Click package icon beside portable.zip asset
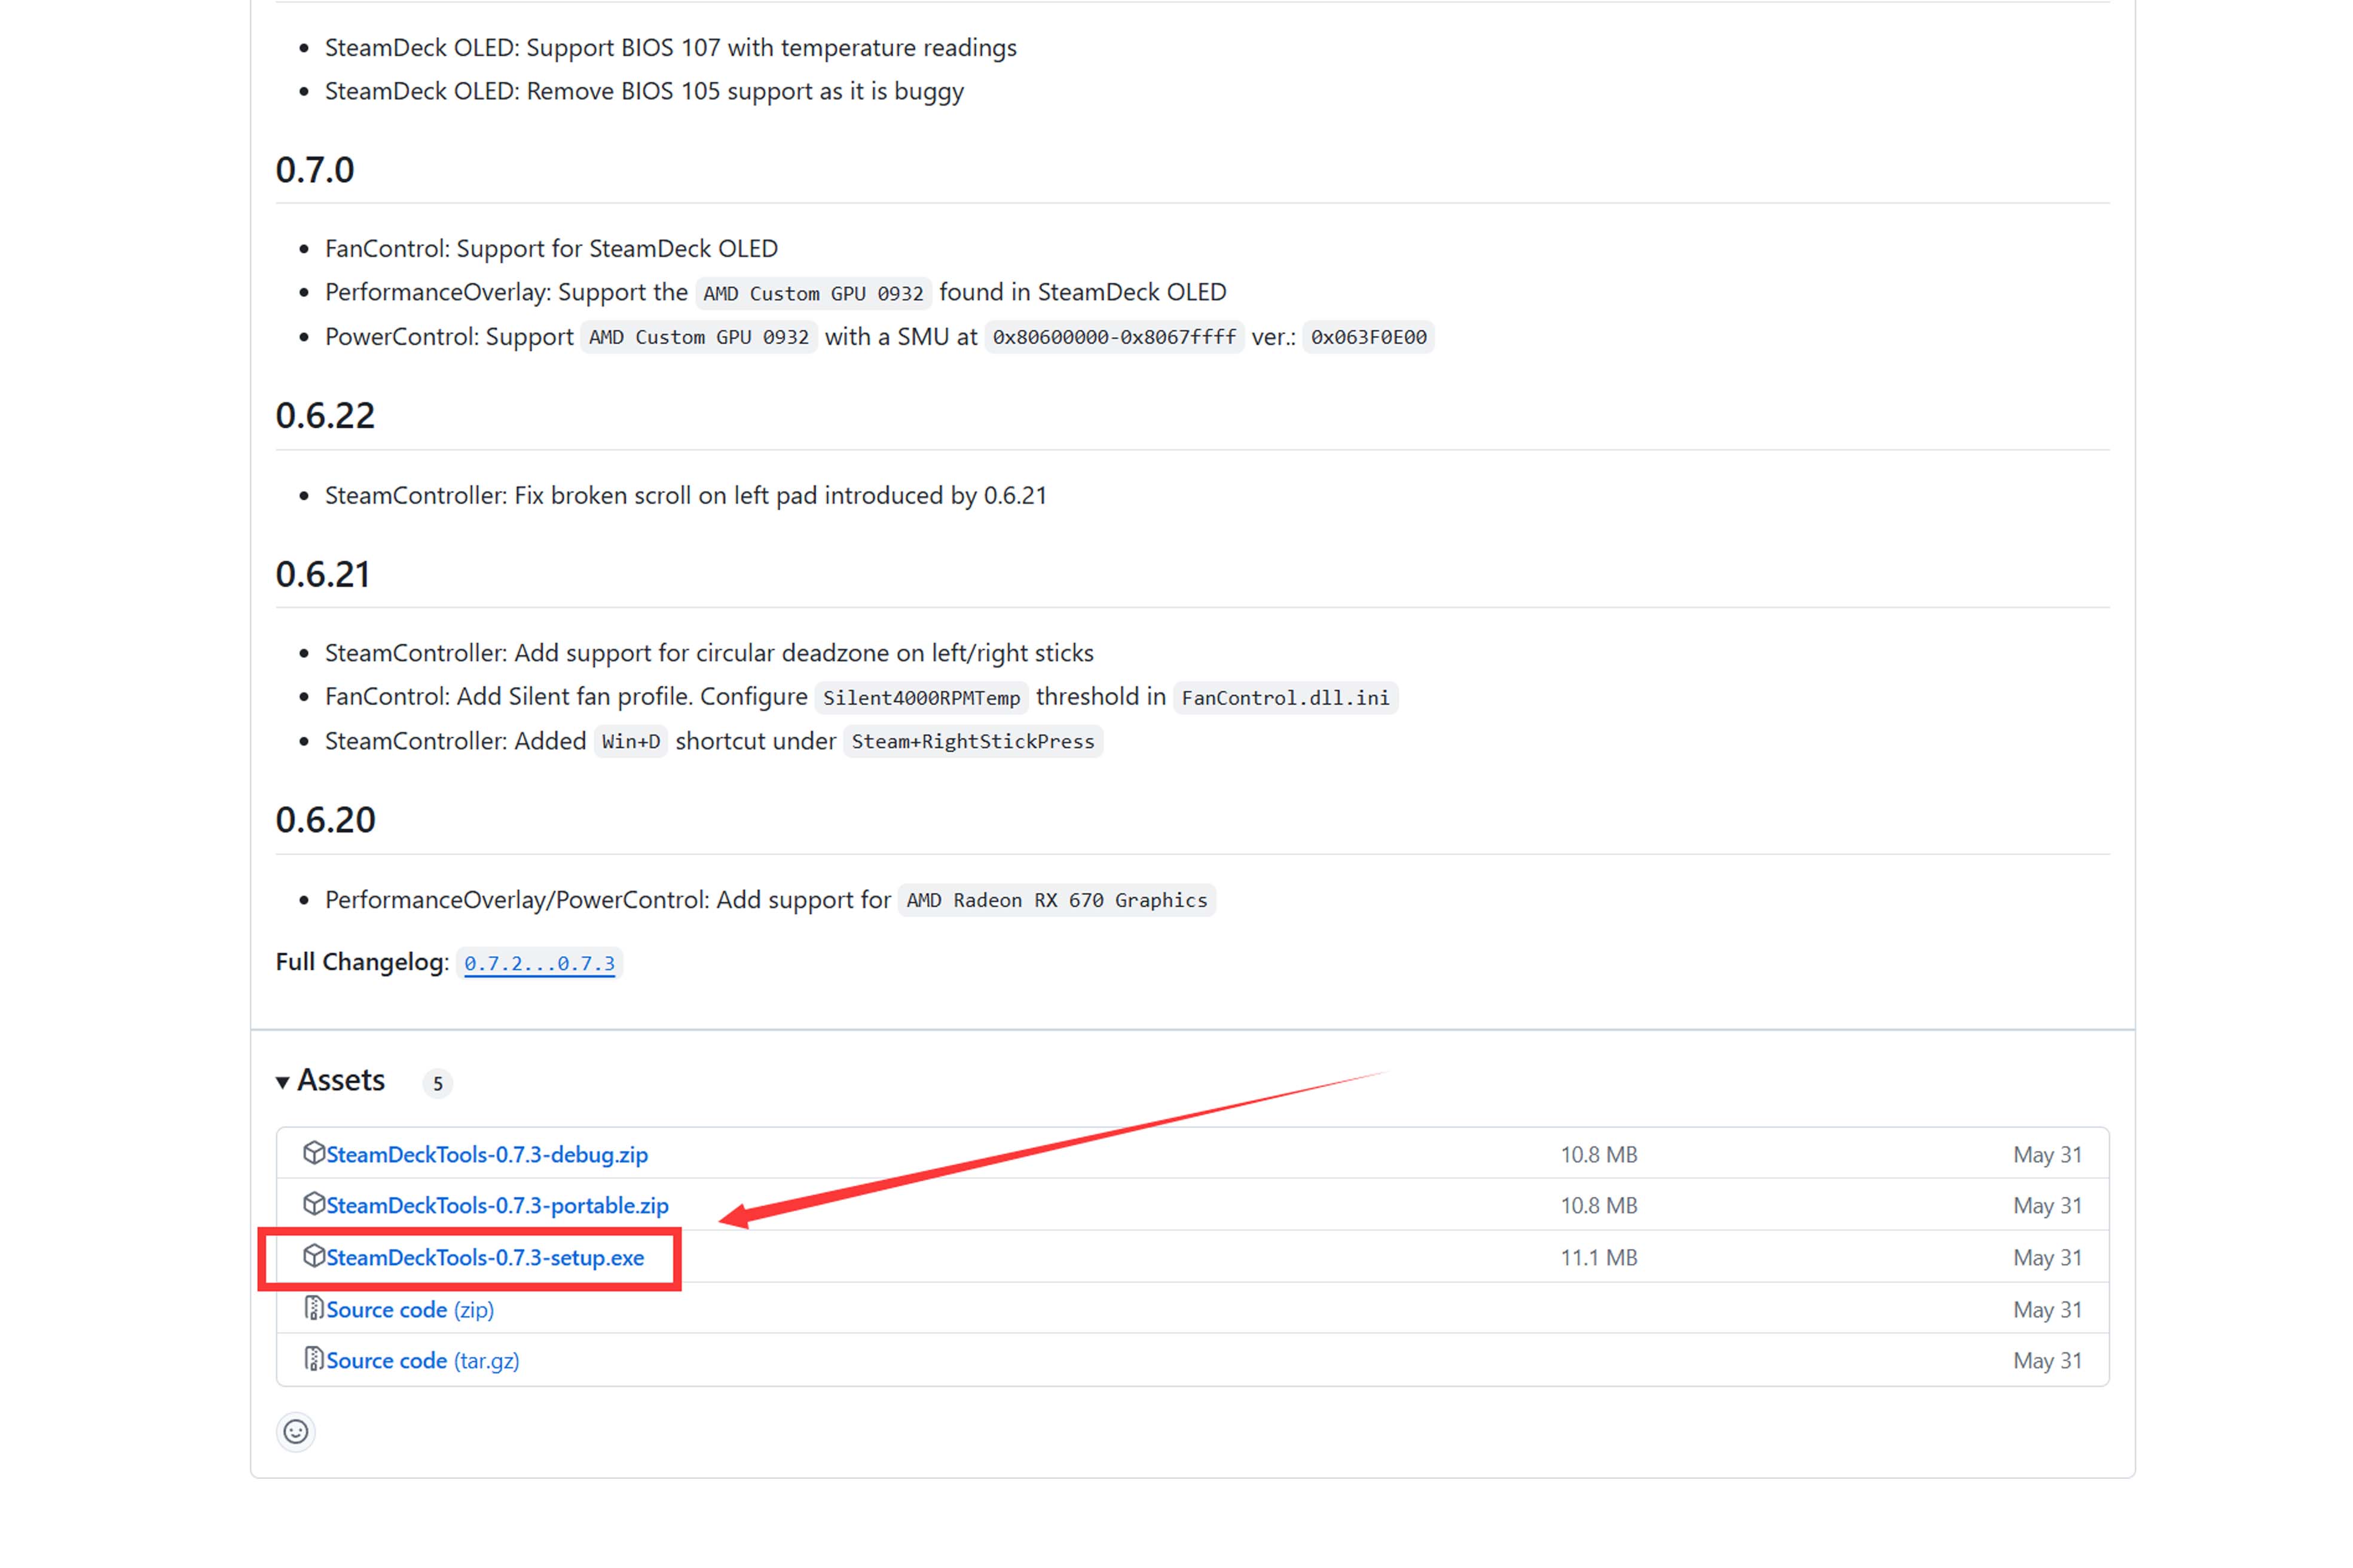 (x=313, y=1204)
